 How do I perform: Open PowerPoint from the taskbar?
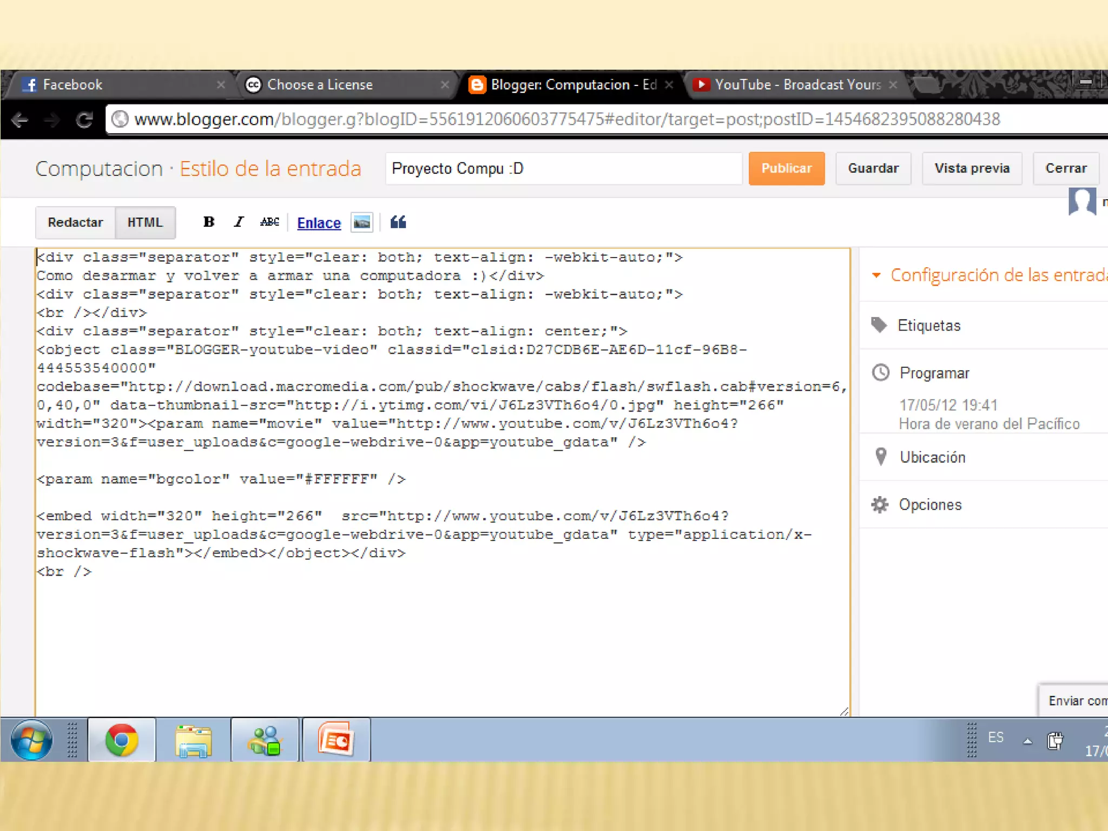(x=336, y=740)
